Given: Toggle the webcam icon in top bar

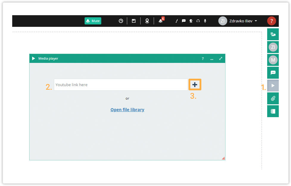Looking at the screenshot, I should tap(191, 21).
